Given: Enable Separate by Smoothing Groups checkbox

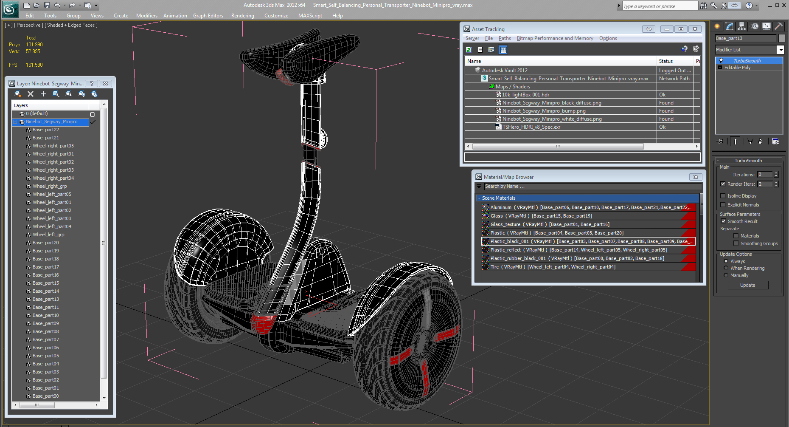Looking at the screenshot, I should coord(736,243).
